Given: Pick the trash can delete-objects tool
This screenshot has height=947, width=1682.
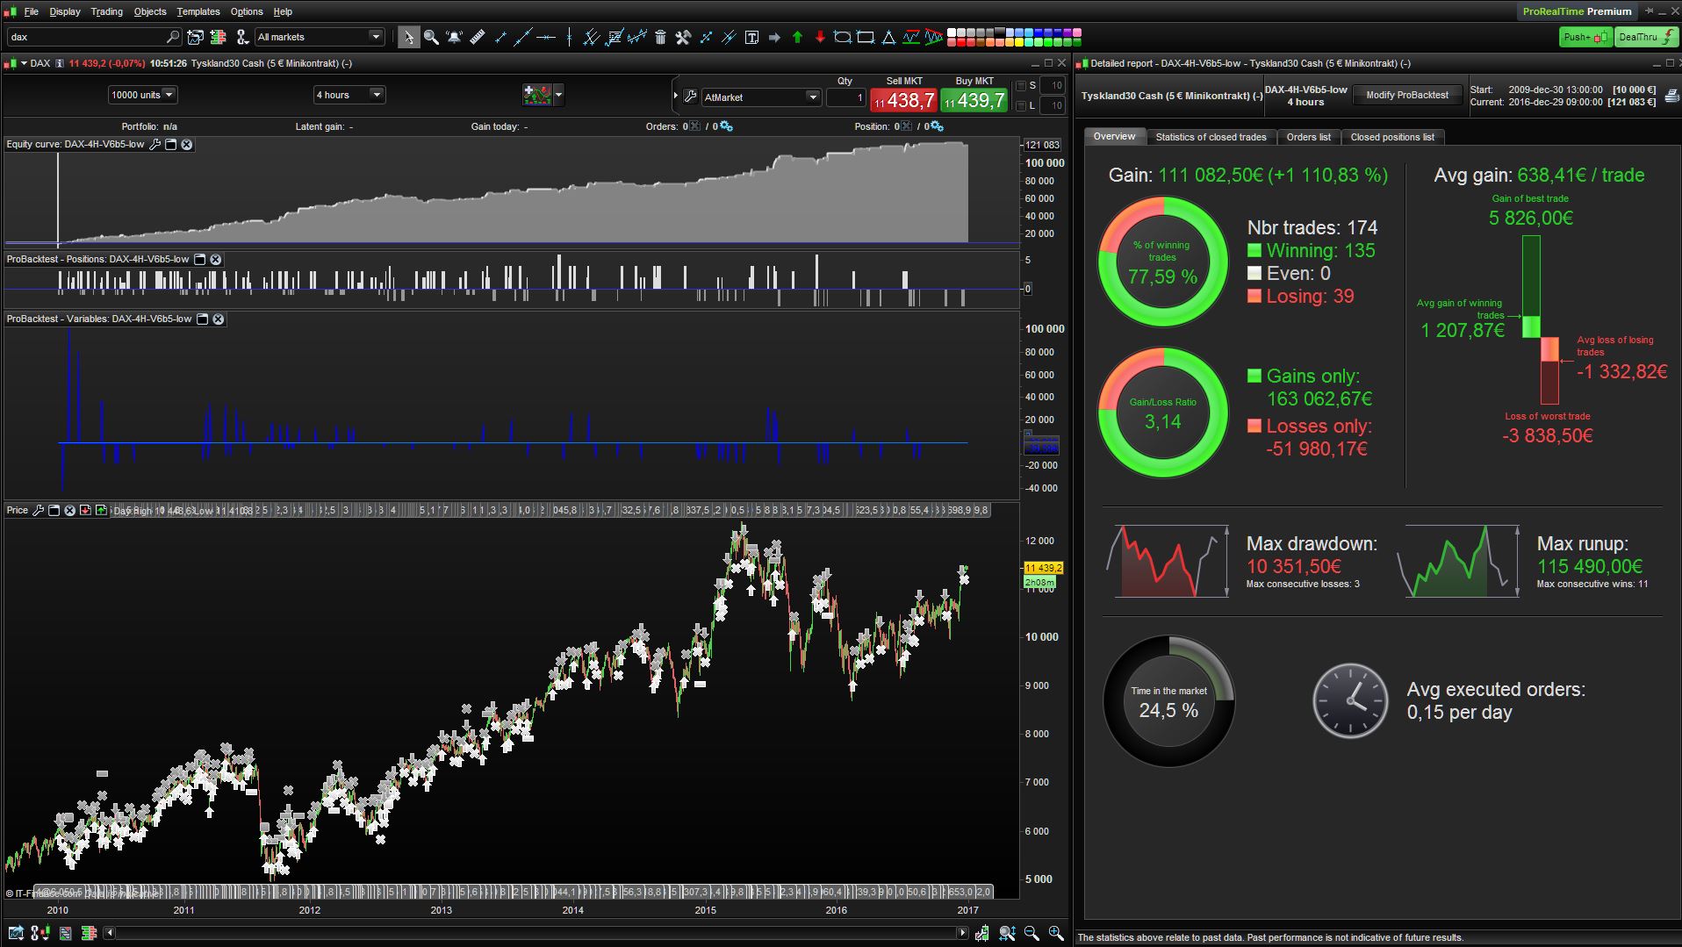Looking at the screenshot, I should click(660, 37).
